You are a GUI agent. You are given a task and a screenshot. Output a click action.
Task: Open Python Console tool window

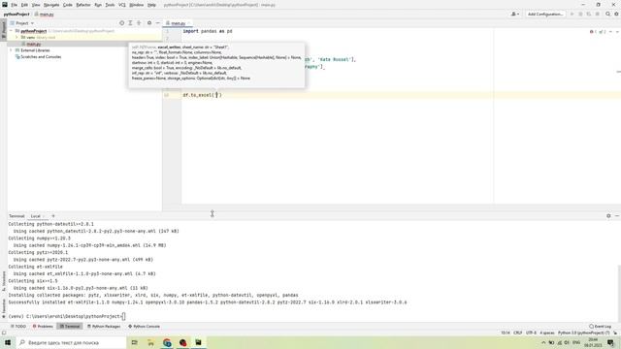[x=144, y=327]
